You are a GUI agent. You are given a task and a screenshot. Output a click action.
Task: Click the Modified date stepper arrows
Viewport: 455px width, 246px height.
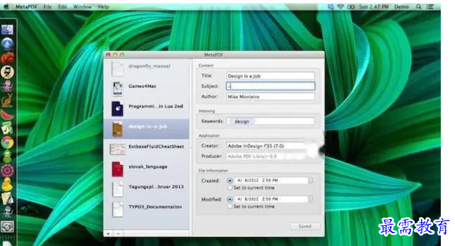[x=311, y=199]
